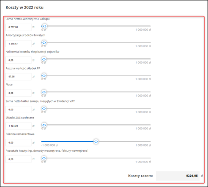The height and width of the screenshot is (187, 208).
Task: Click the Suma netto Ewidencji VAT Zakupu slider handle
Action: (45, 26)
